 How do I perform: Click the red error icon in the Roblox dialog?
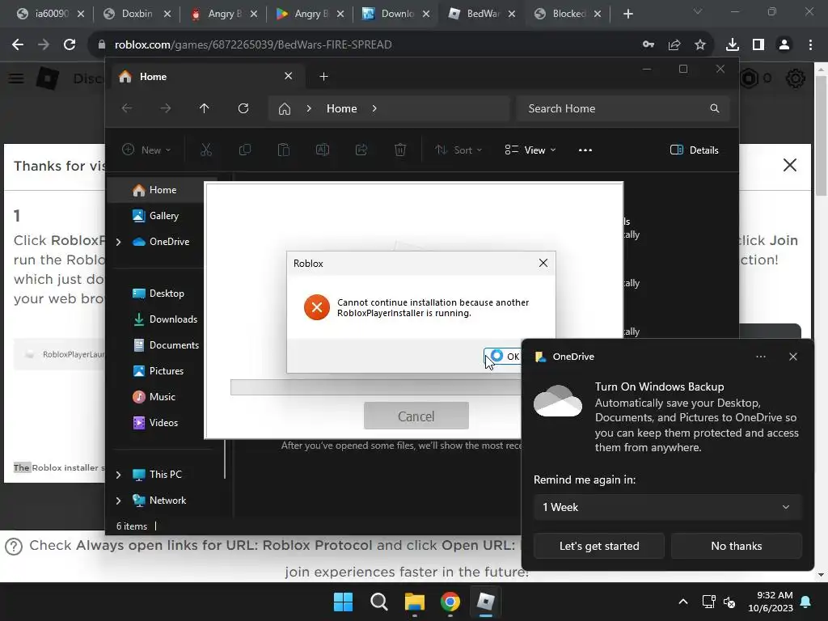[317, 307]
